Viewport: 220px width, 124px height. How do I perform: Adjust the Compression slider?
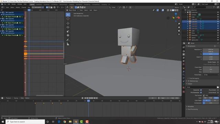(211, 103)
